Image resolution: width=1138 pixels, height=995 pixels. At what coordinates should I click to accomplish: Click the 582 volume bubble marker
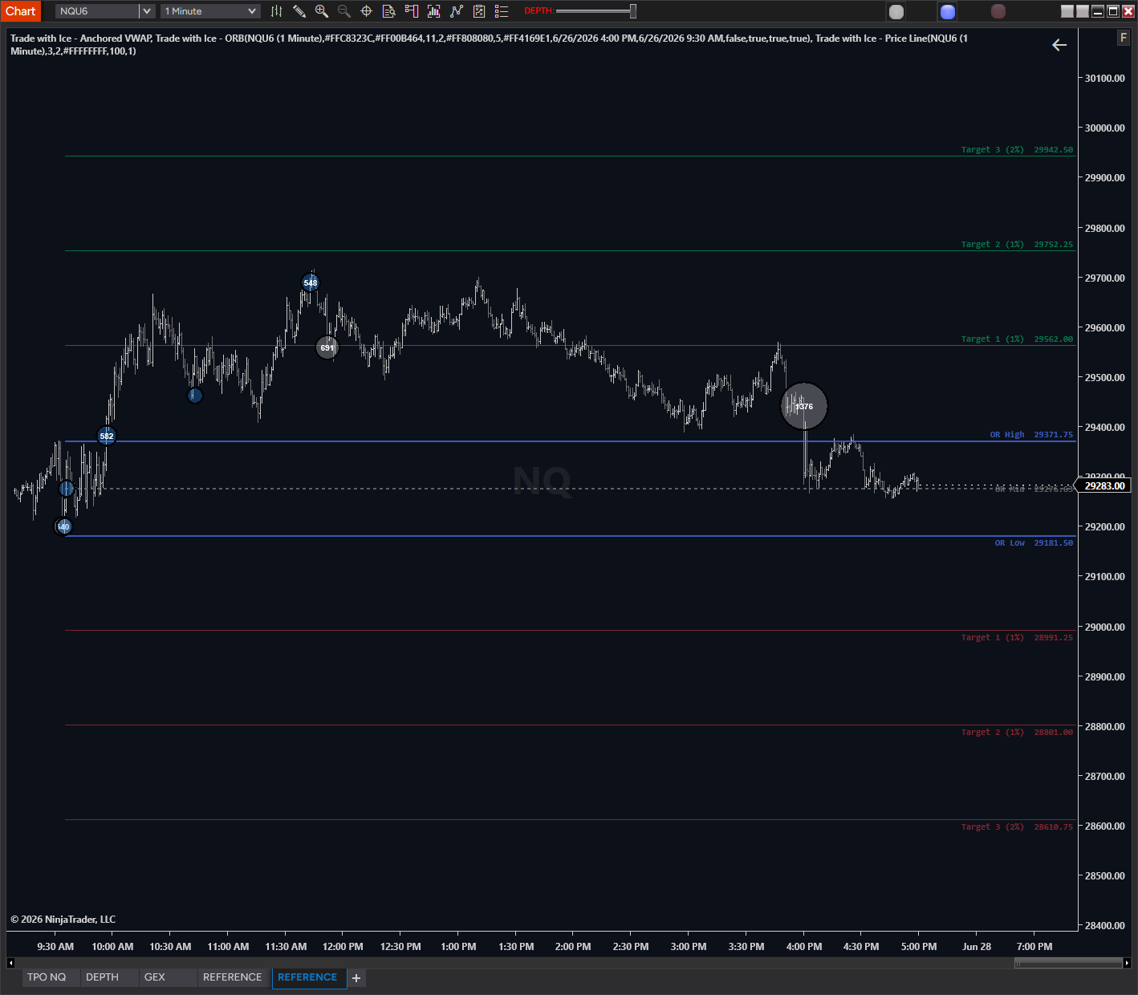[107, 436]
